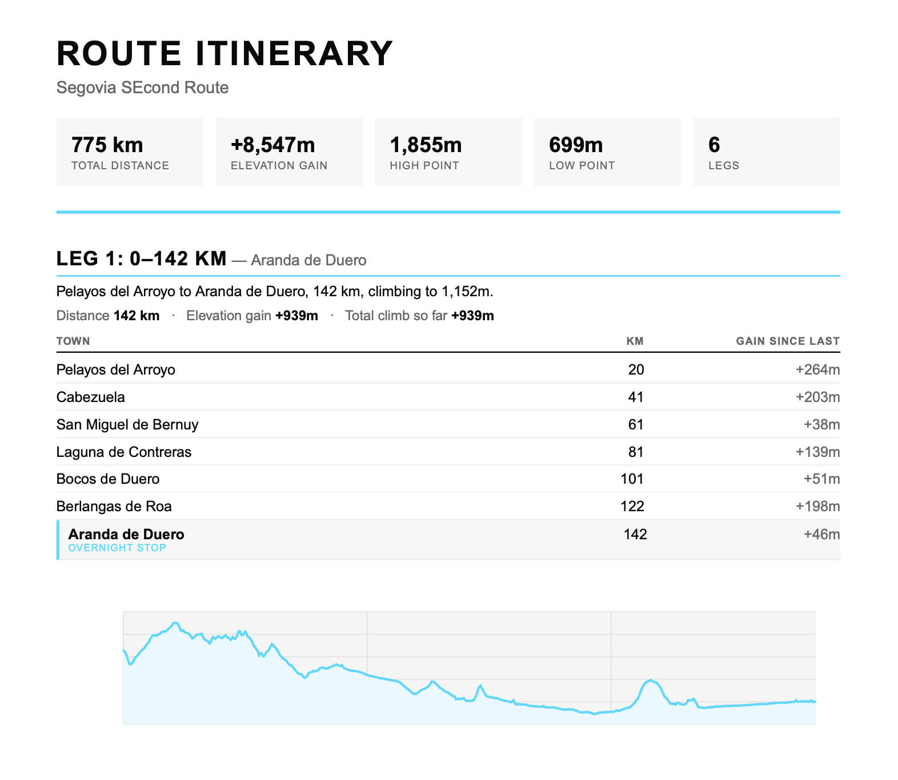Click the +8,547m elevation gain card
Image resolution: width=898 pixels, height=780 pixels.
tap(289, 152)
